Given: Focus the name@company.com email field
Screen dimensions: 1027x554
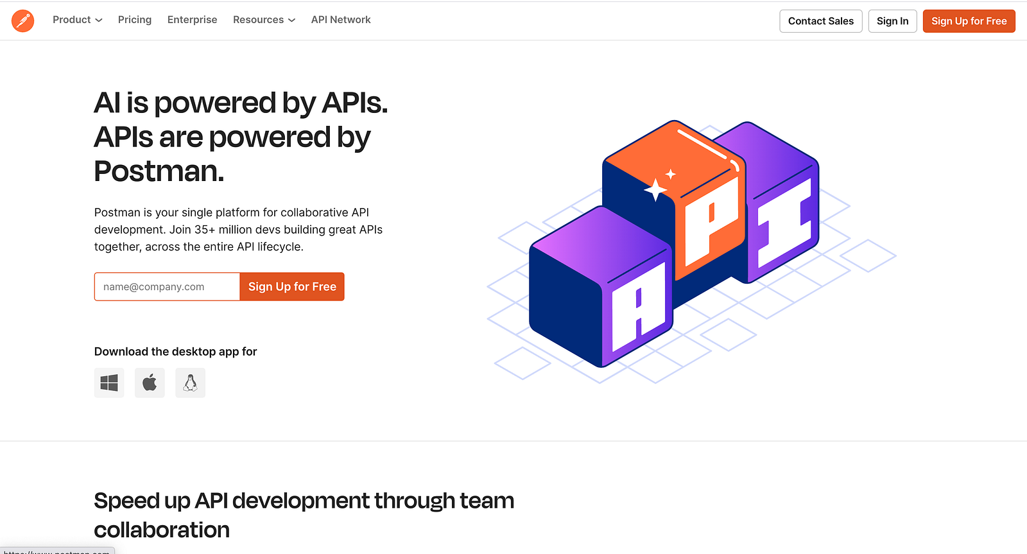Looking at the screenshot, I should tap(167, 286).
